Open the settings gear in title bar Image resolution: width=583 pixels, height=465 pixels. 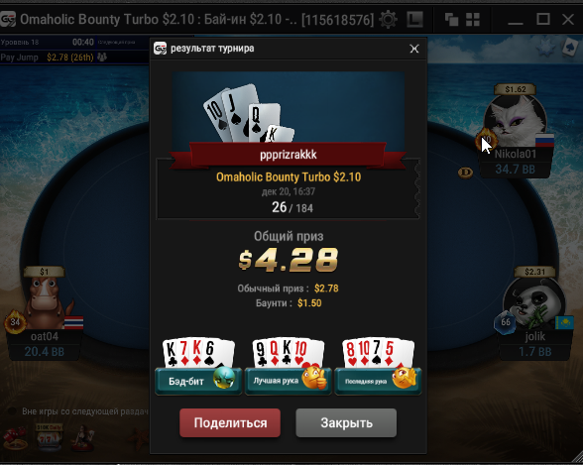[389, 19]
